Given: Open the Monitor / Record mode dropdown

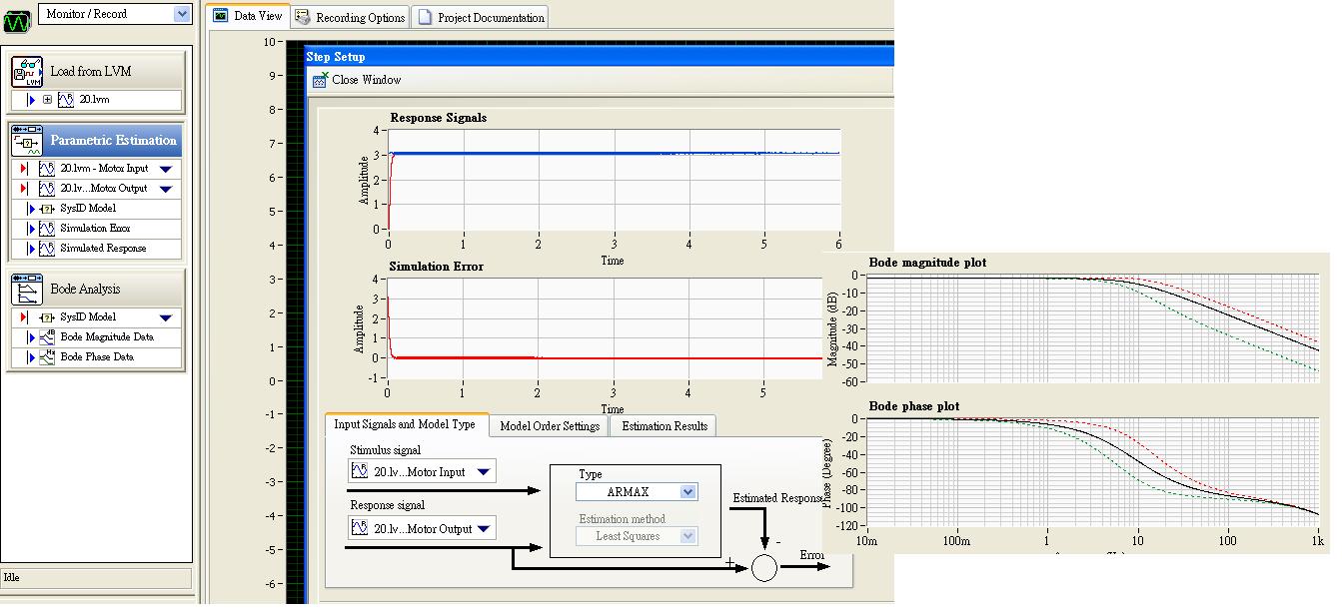Looking at the screenshot, I should pos(181,14).
